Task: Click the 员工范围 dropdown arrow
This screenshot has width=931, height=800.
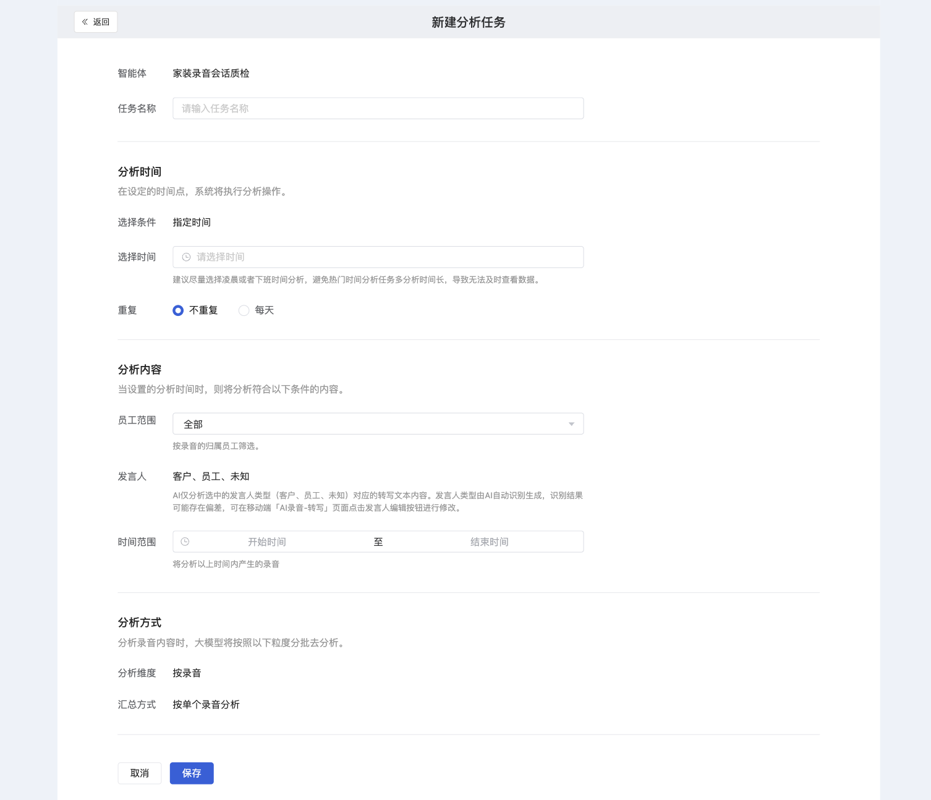Action: (x=571, y=424)
